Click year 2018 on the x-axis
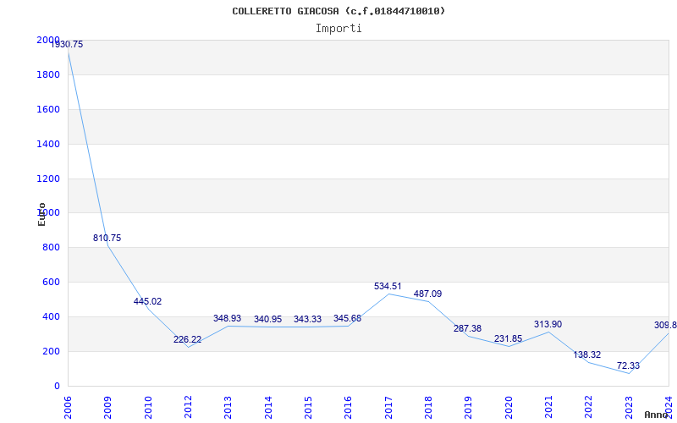 coord(428,407)
